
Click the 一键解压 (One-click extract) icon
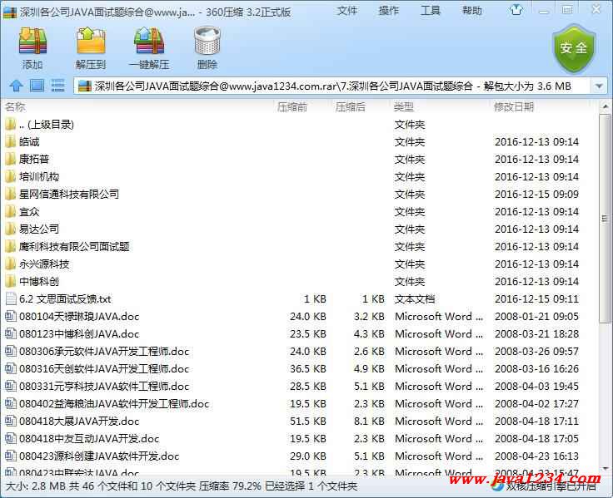point(149,41)
